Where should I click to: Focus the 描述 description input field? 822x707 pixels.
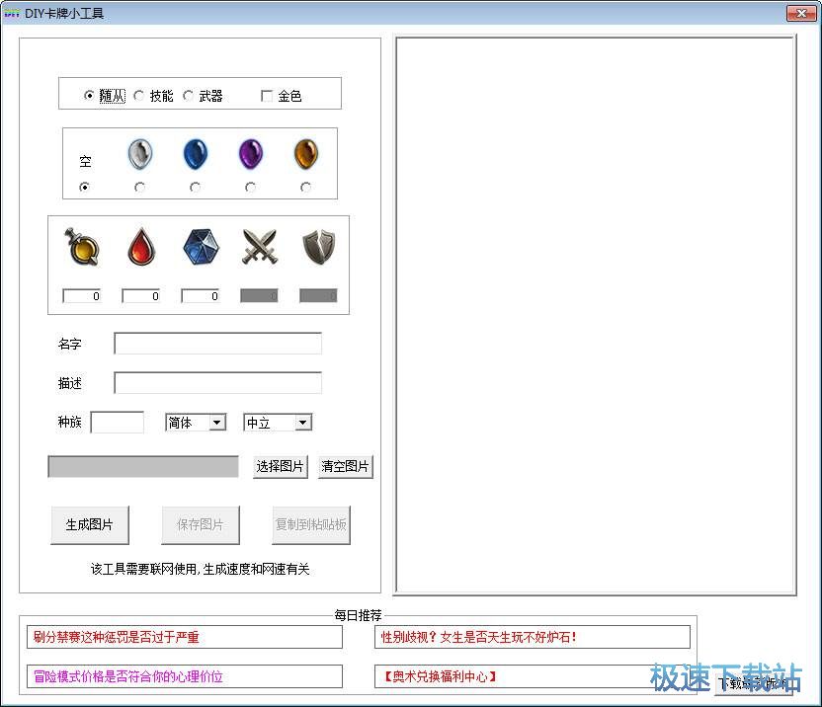(218, 383)
